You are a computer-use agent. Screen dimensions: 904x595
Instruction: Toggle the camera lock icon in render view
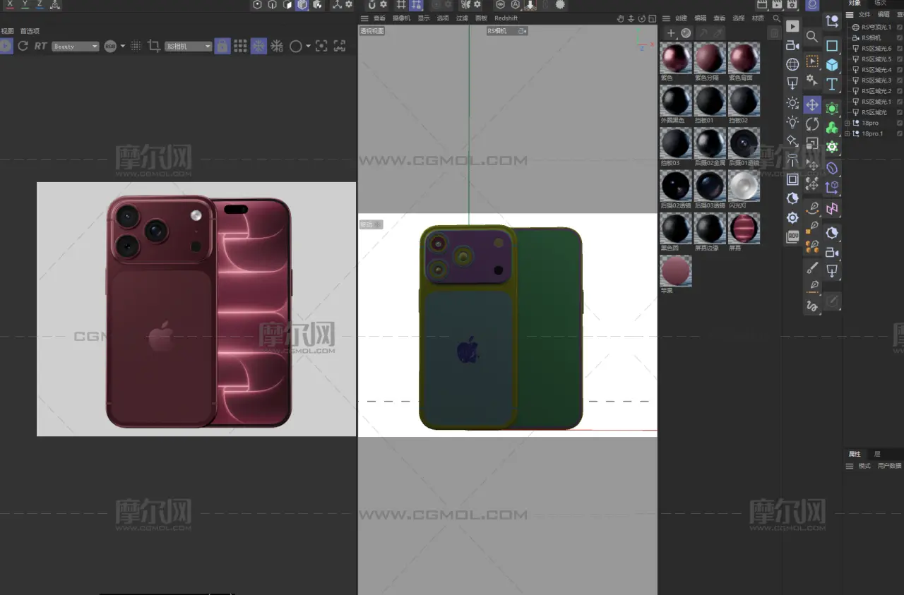pos(222,46)
